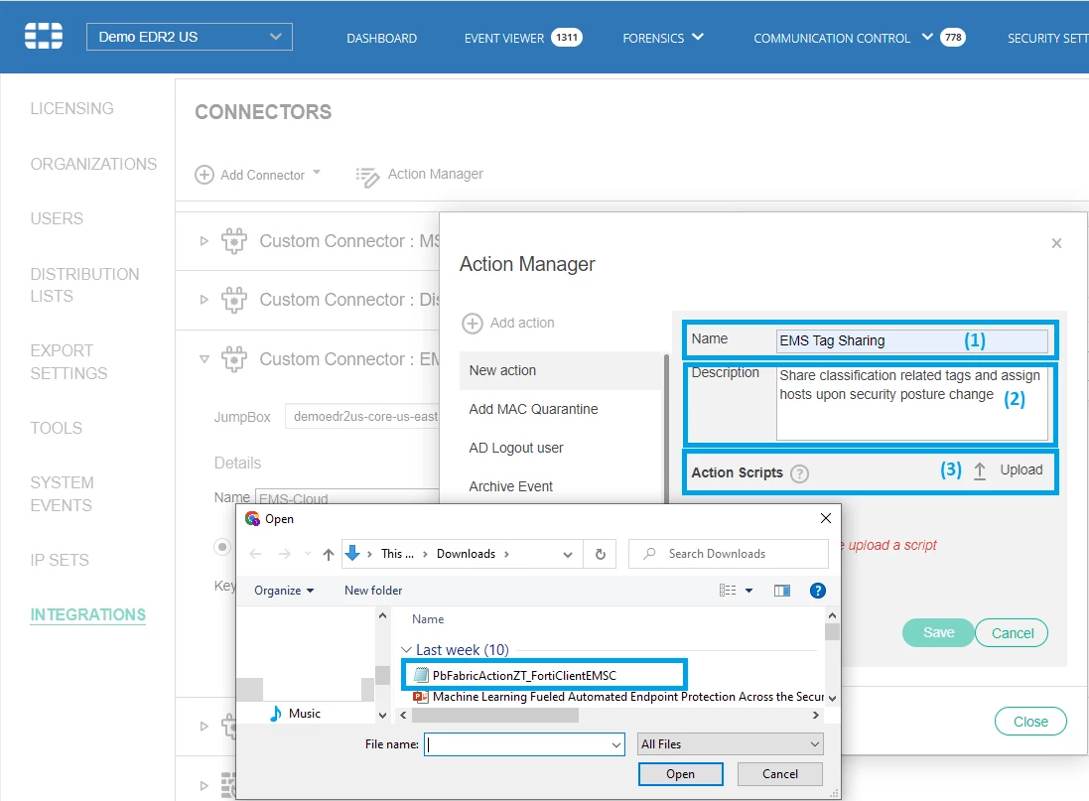Change view with the view options icon

pyautogui.click(x=727, y=591)
